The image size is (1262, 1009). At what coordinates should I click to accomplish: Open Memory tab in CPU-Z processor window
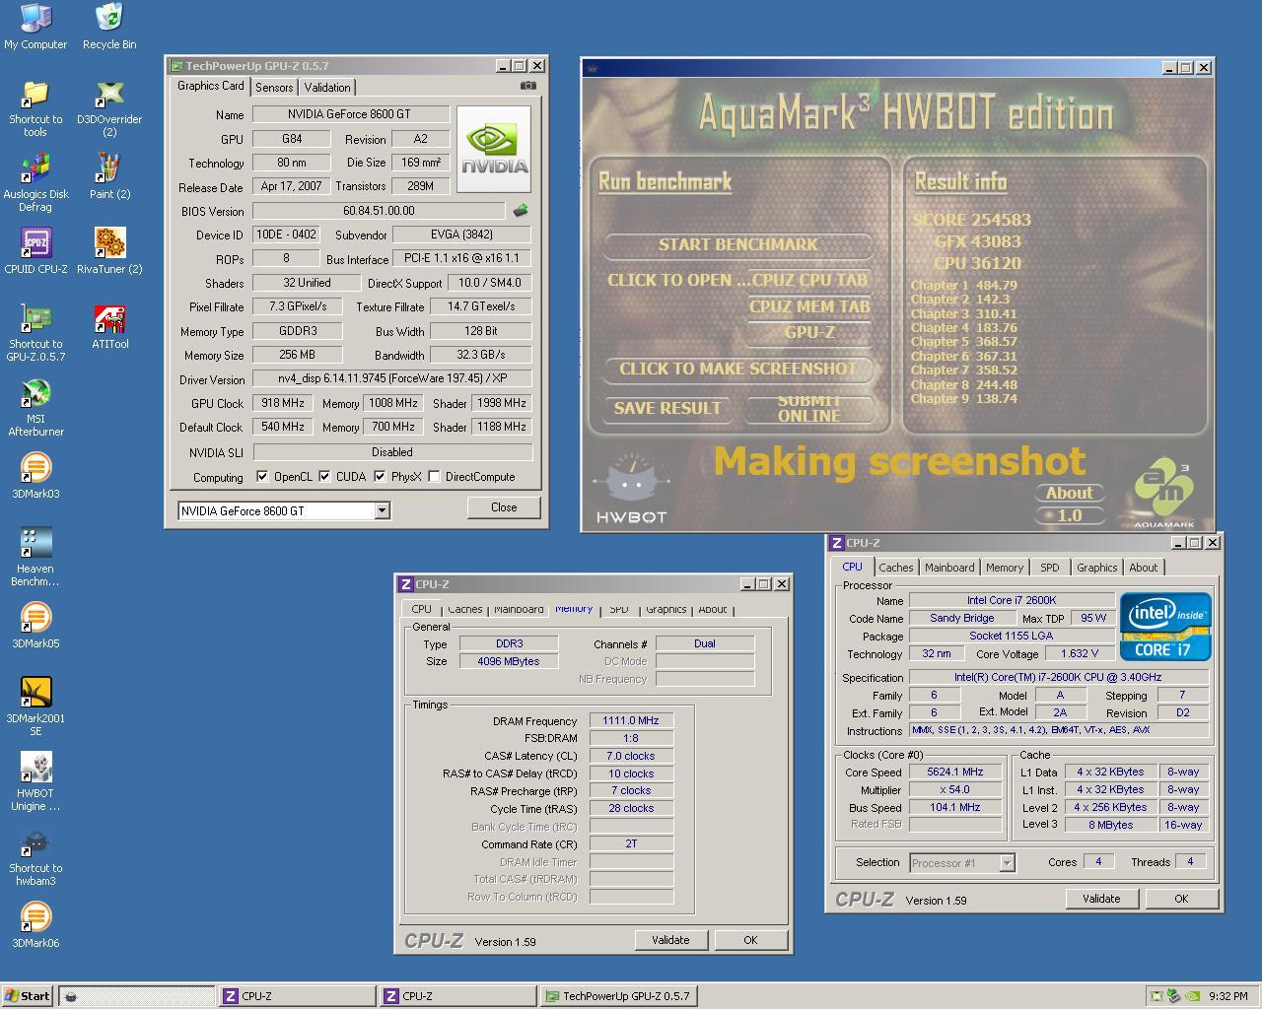click(1004, 568)
